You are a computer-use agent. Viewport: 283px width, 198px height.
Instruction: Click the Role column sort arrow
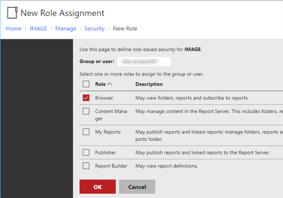pos(110,84)
